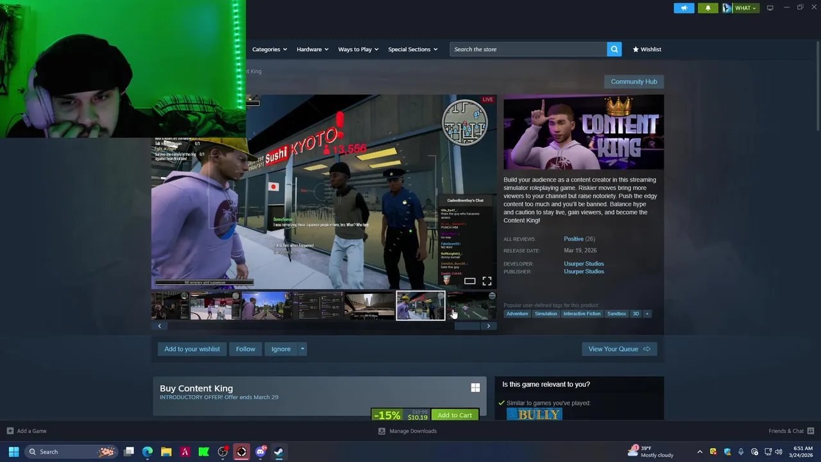Open the green Kick app taskbar icon

click(204, 452)
